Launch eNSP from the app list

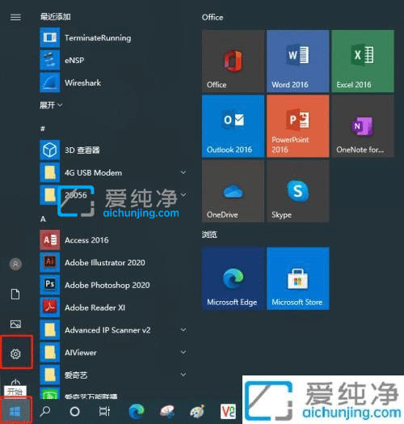pyautogui.click(x=113, y=60)
